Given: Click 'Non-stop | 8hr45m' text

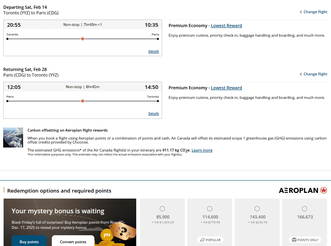Looking at the screenshot, I should tap(82, 87).
